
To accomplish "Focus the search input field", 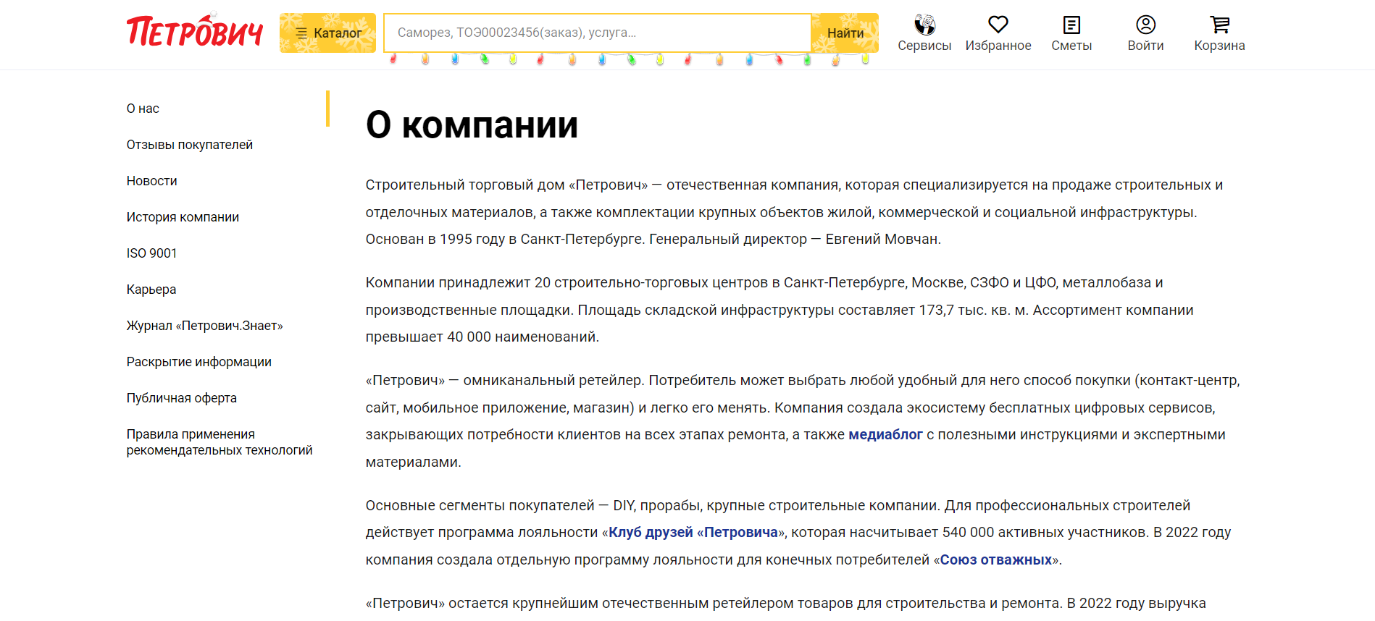I will pyautogui.click(x=597, y=33).
